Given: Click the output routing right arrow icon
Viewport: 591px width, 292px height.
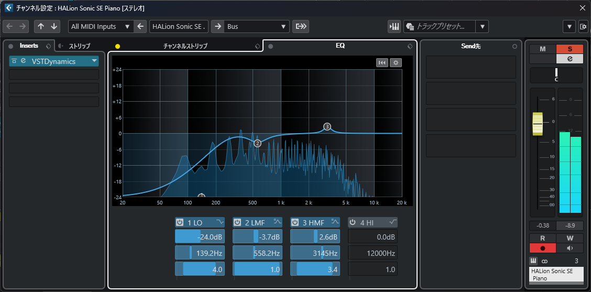Looking at the screenshot, I should 217,26.
